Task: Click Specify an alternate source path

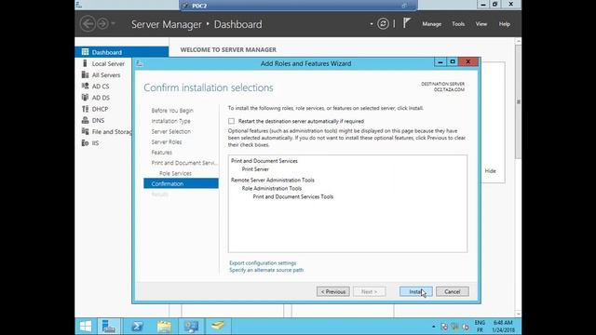Action: point(266,270)
